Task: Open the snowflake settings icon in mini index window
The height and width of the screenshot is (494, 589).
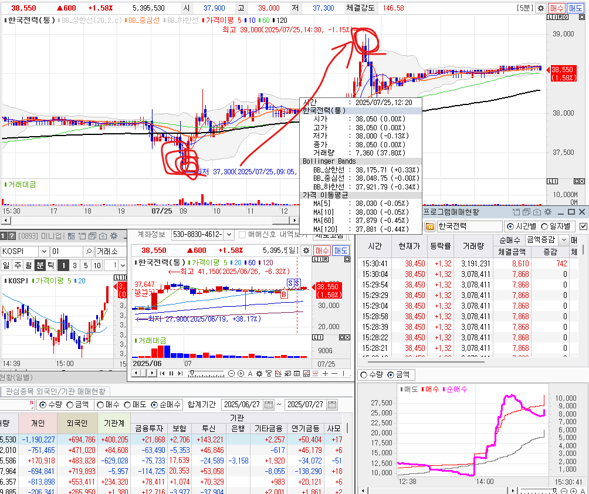Action: click(114, 236)
